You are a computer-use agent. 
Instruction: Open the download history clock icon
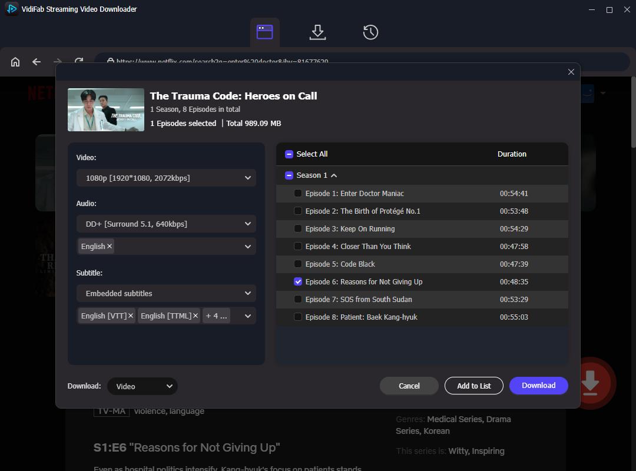(x=370, y=32)
